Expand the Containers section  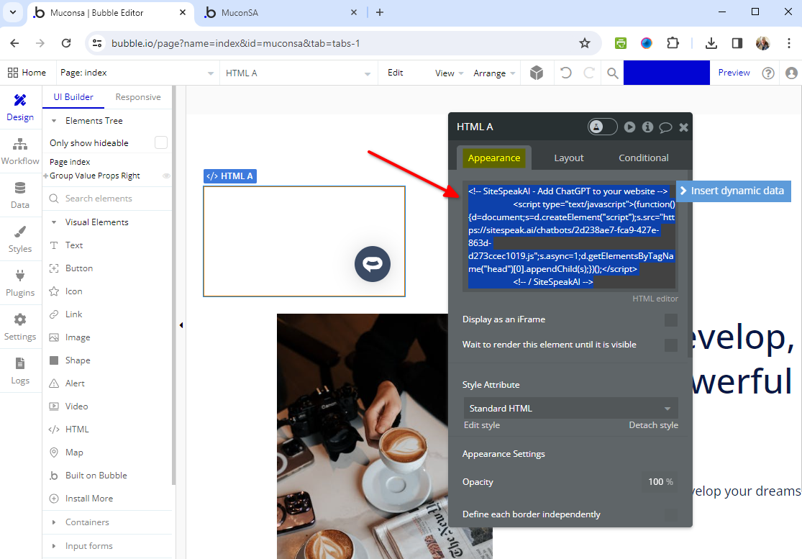[x=87, y=522]
